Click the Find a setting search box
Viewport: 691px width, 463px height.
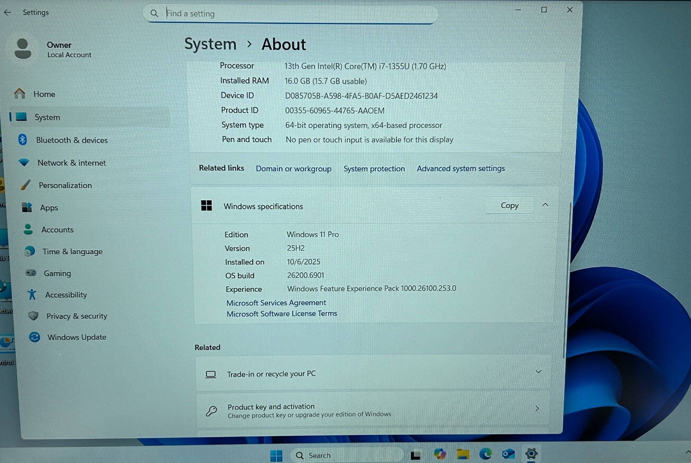pyautogui.click(x=291, y=13)
